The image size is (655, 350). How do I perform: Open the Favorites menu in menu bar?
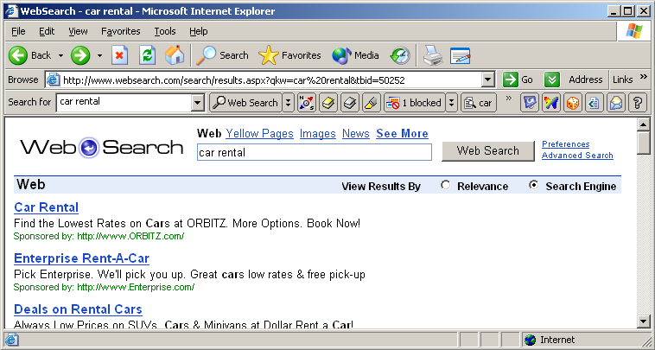coord(121,31)
